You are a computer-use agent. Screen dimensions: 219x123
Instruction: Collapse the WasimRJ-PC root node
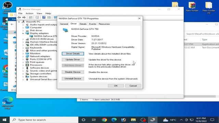[19, 22]
